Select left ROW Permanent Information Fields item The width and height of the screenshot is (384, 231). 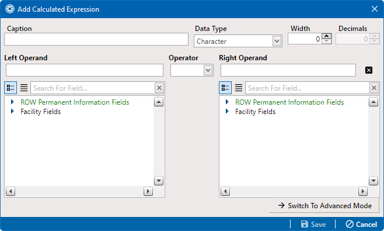[75, 102]
